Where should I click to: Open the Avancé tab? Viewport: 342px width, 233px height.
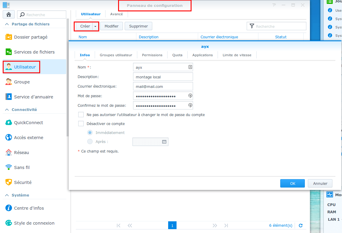pos(117,14)
